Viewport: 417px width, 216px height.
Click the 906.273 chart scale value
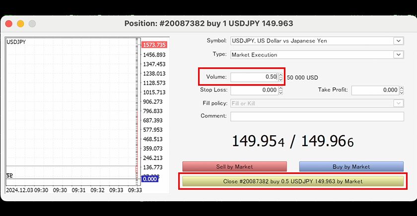pos(153,102)
